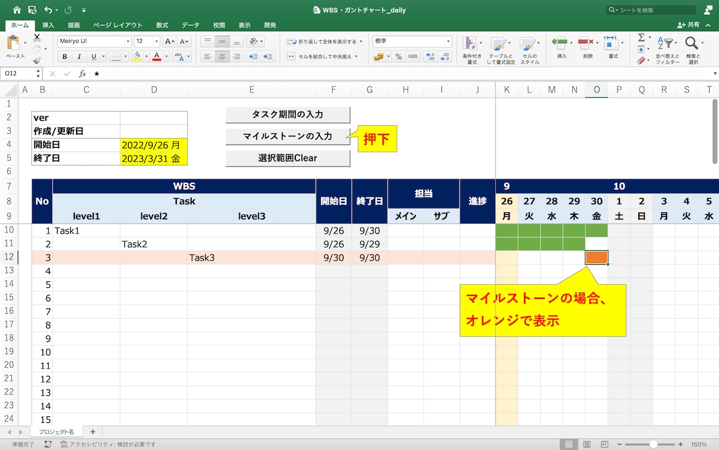Open the comments icon top right
This screenshot has height=450, width=719.
point(708,10)
